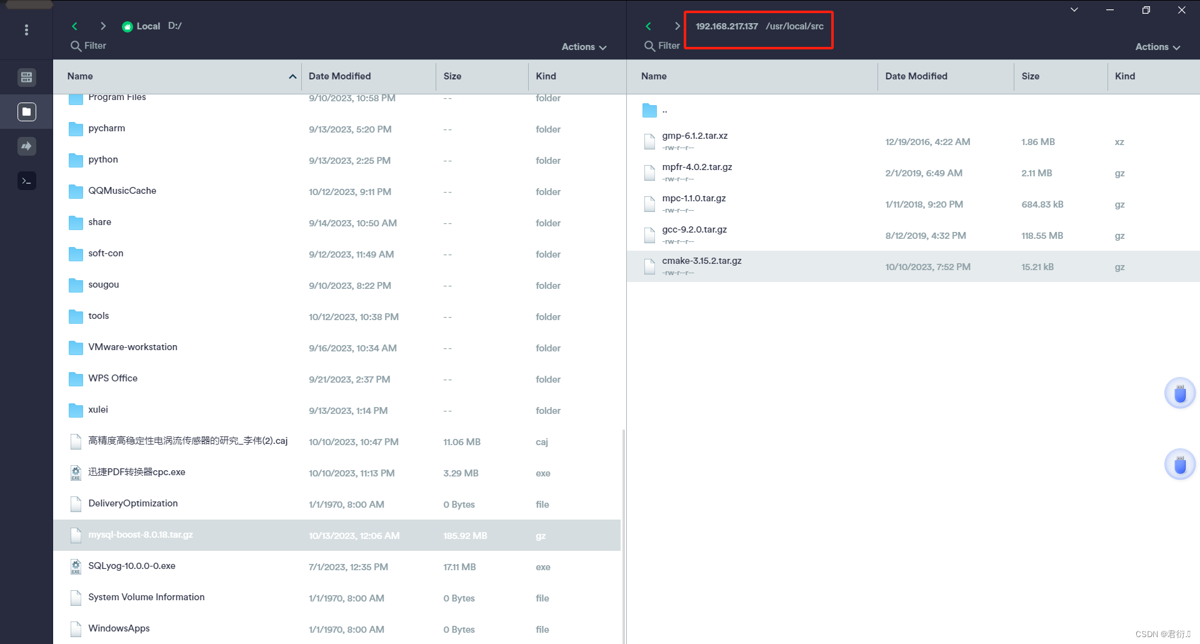This screenshot has height=644, width=1200.
Task: Click the 118.55 MB size value
Action: 1042,236
